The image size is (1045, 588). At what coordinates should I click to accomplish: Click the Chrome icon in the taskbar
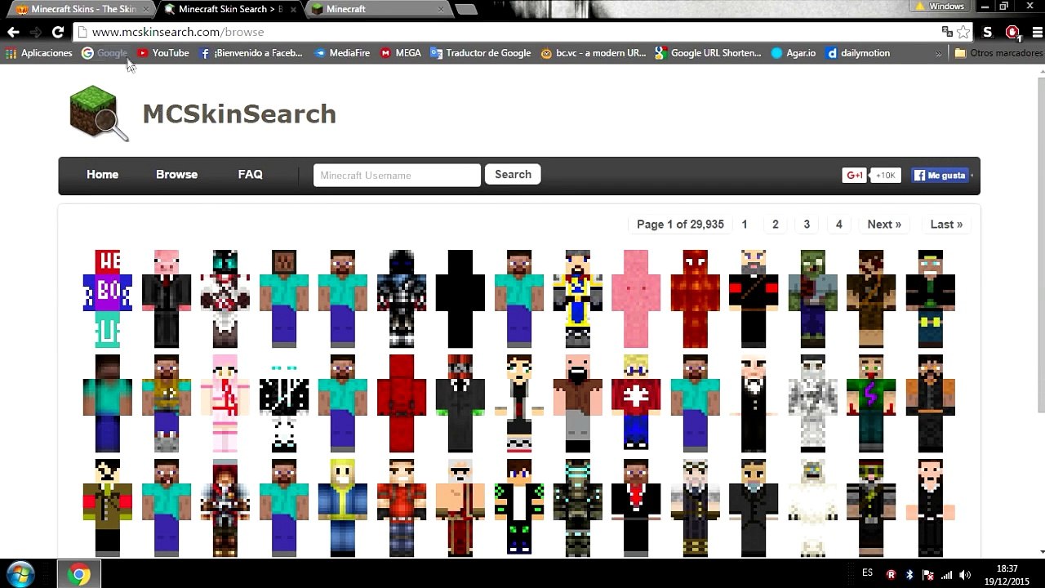click(79, 574)
